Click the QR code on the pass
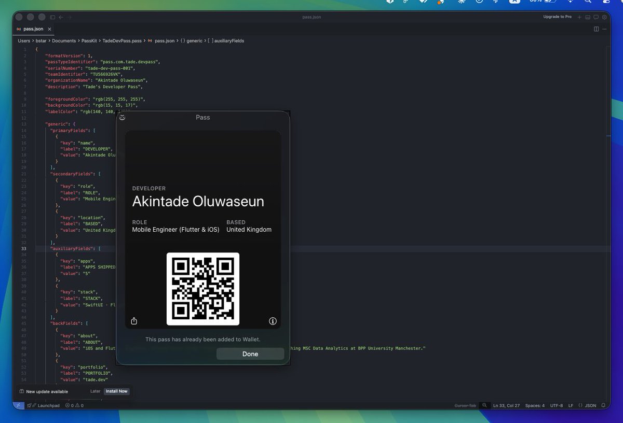The image size is (623, 423). click(x=203, y=289)
